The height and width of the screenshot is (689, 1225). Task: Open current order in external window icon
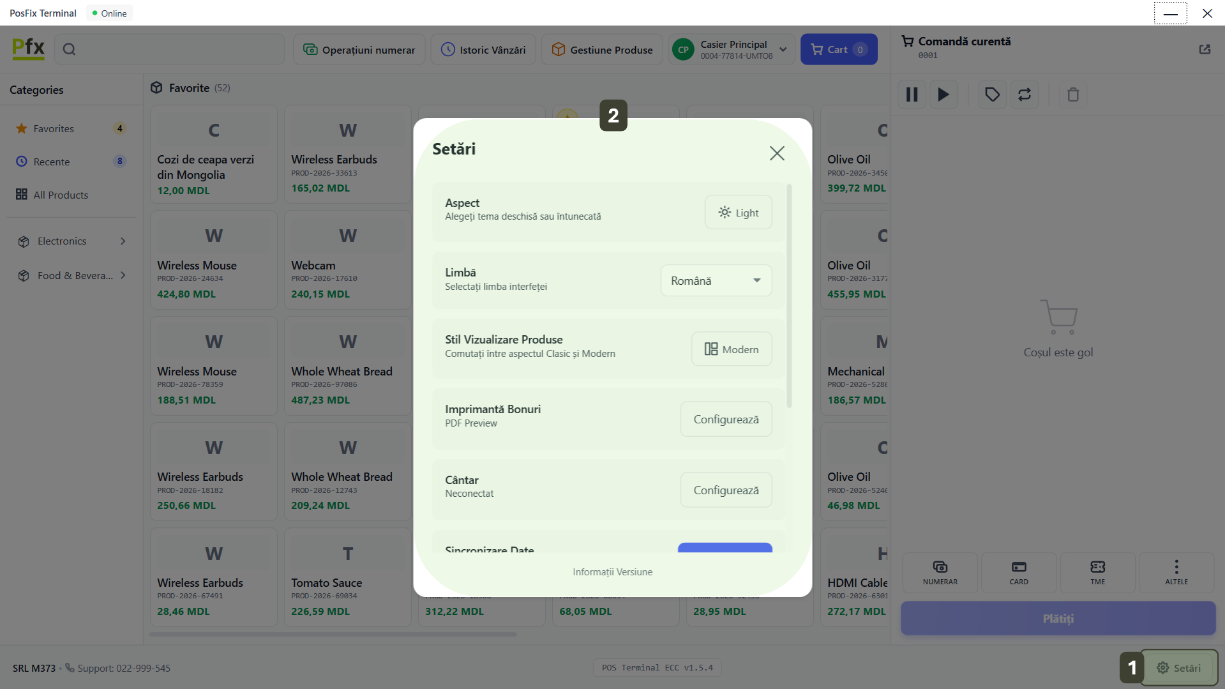coord(1205,49)
